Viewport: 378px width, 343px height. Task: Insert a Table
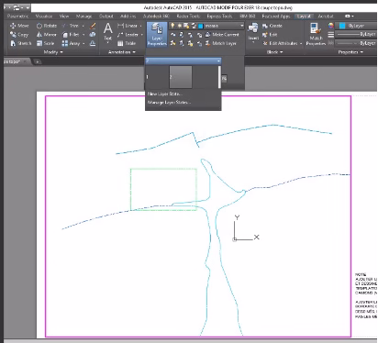[x=127, y=43]
